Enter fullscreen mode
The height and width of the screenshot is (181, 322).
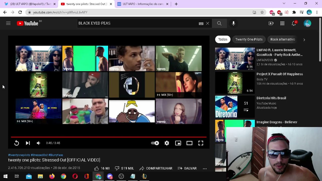pyautogui.click(x=201, y=143)
